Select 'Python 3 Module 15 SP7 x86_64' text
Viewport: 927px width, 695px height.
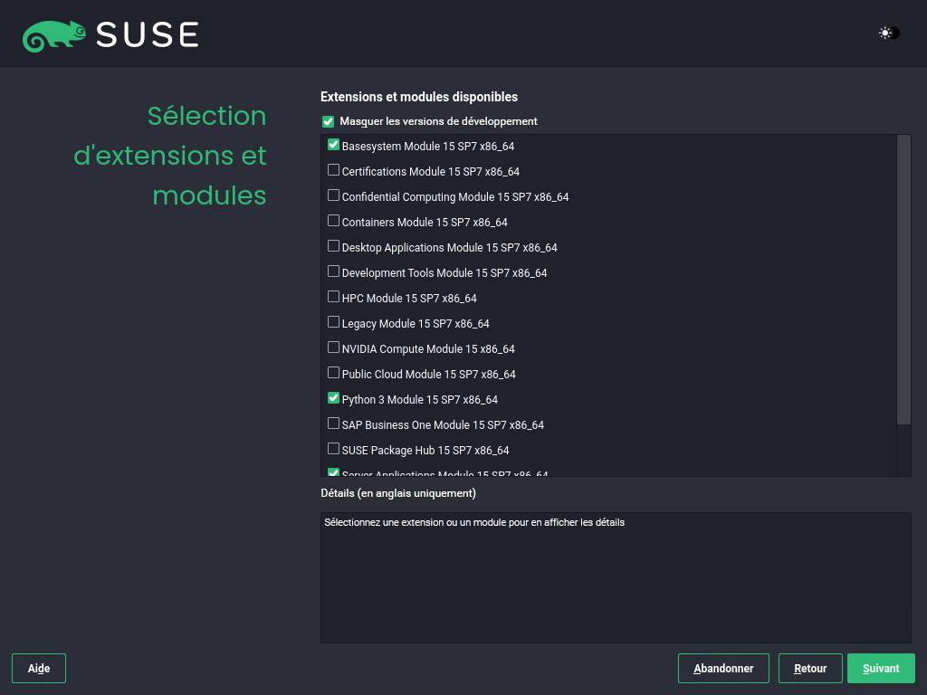tap(420, 401)
